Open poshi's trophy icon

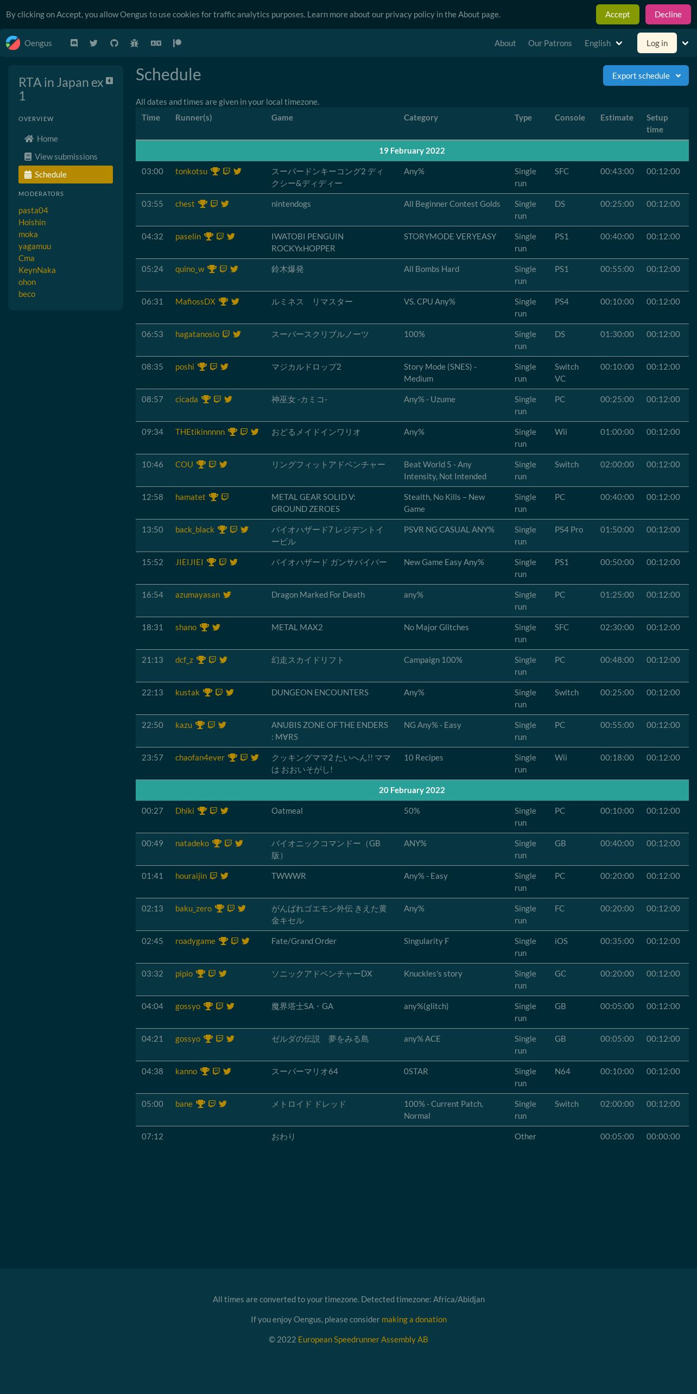[x=202, y=367]
